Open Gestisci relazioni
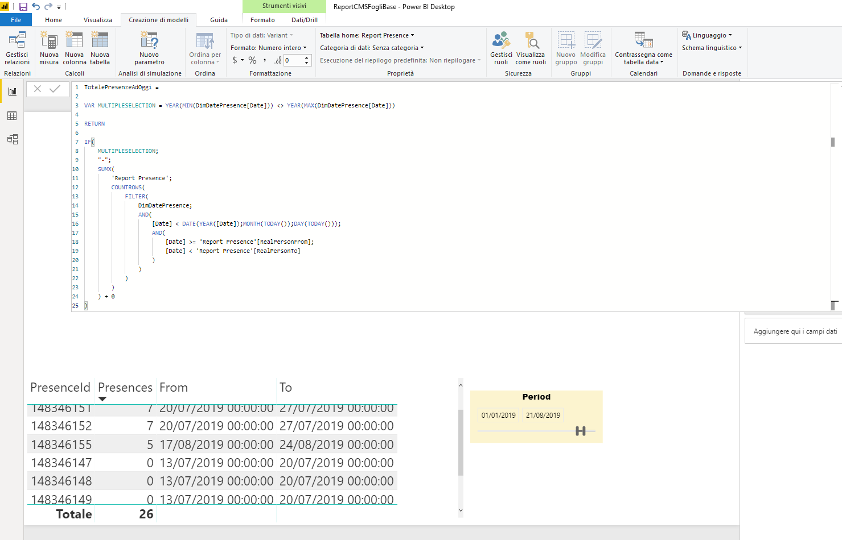842x540 pixels. (x=17, y=48)
